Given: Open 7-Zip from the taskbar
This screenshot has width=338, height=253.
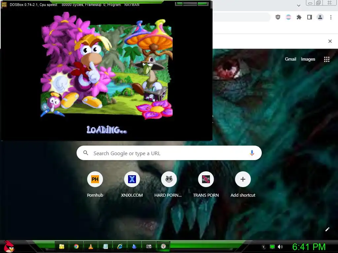Looking at the screenshot, I should click(x=149, y=246).
